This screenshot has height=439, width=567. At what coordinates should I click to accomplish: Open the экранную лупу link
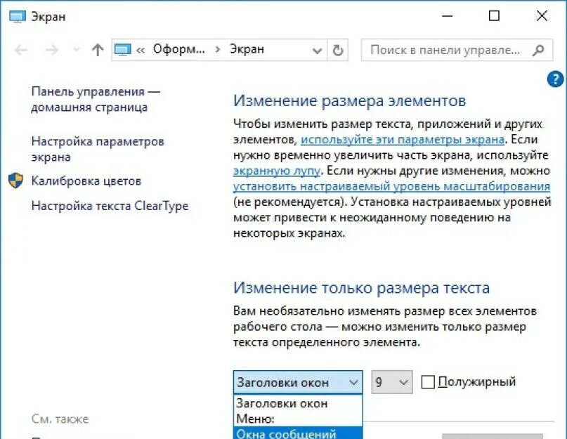click(x=277, y=171)
